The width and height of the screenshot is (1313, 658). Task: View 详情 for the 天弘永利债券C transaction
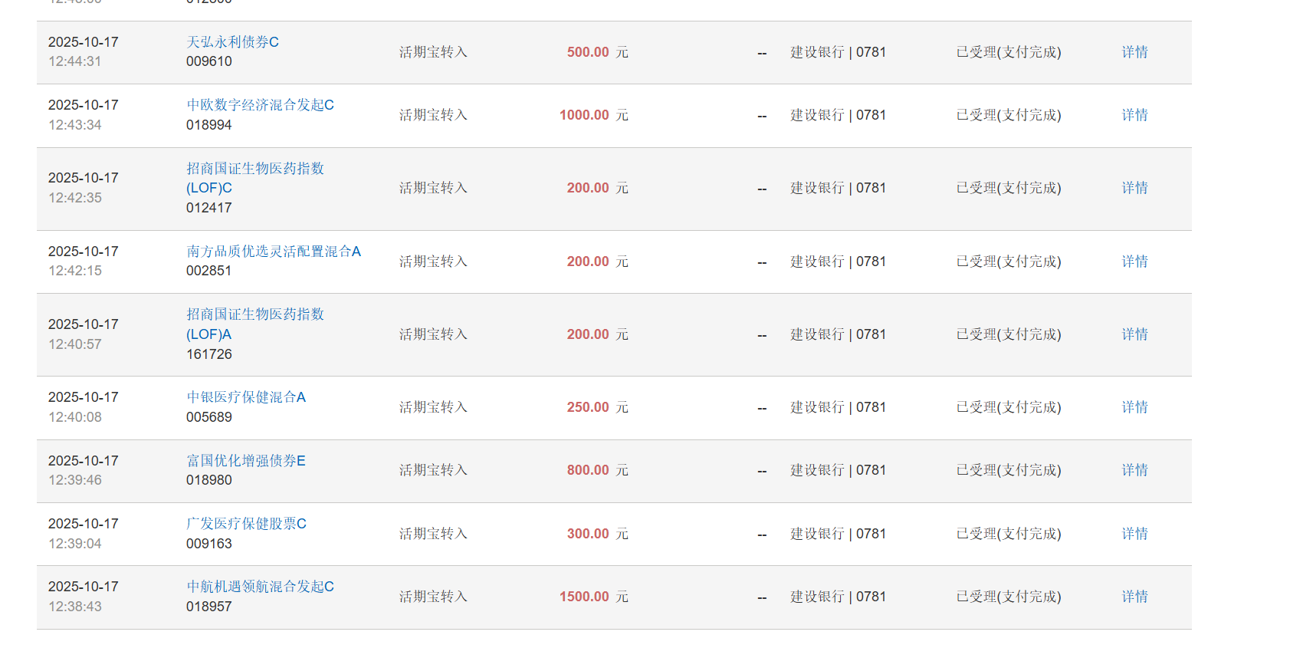click(1134, 52)
